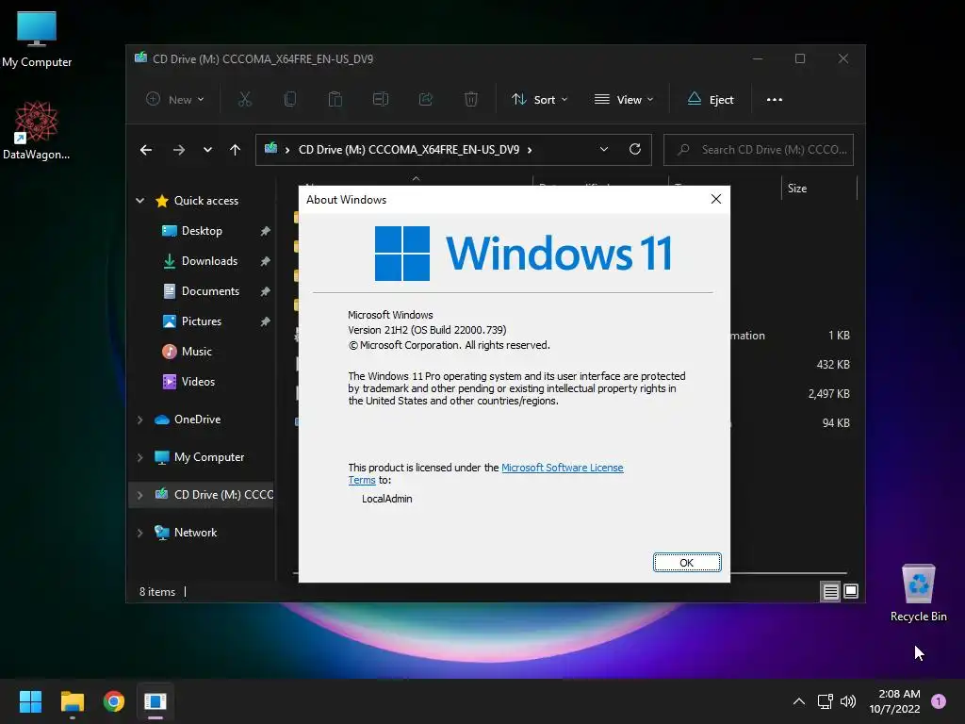Open the notification badge
The image size is (965, 724).
939,701
